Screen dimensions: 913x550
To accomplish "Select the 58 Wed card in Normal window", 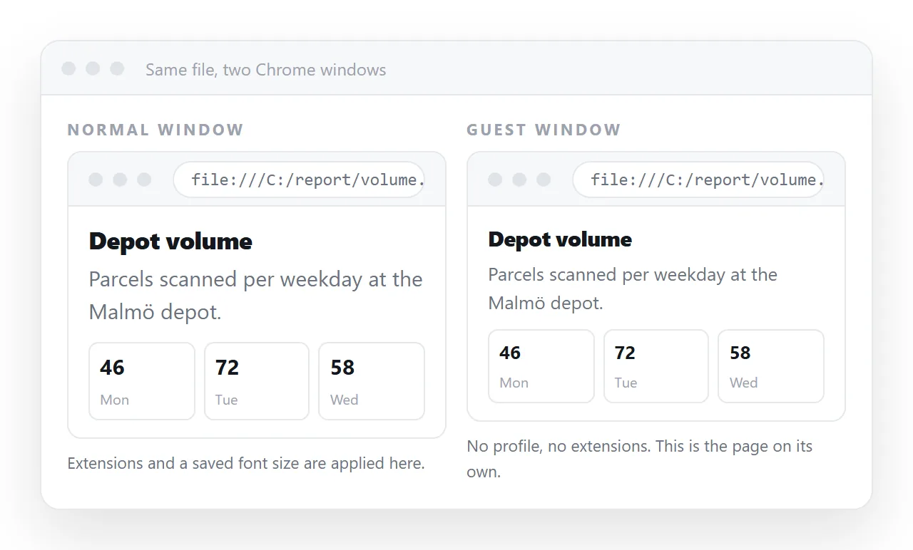I will (372, 381).
